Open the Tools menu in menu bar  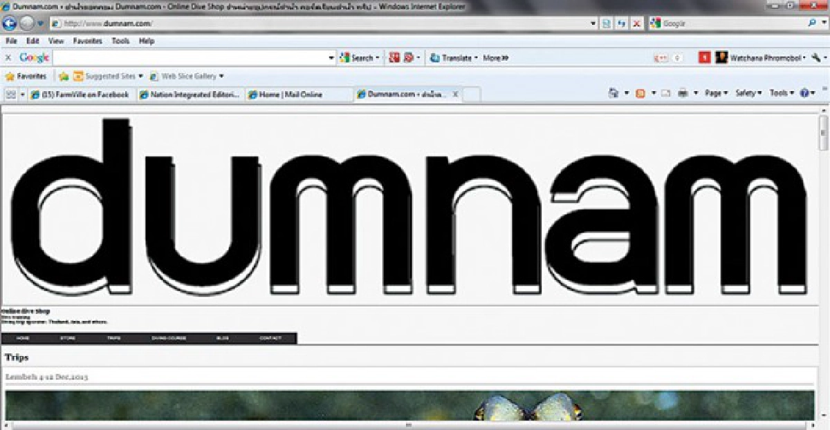[120, 41]
